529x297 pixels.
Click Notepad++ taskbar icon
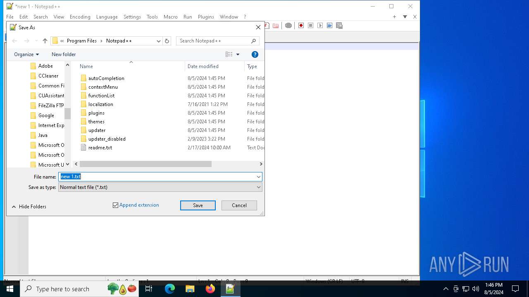pos(230,289)
